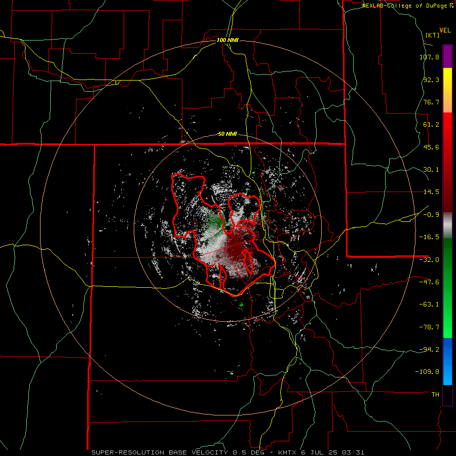Click the [KT] units label

pos(432,35)
